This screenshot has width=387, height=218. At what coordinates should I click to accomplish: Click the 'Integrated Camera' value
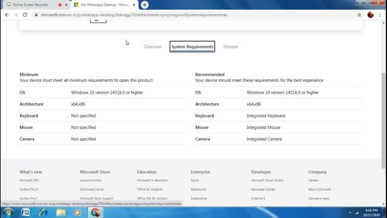[264, 139]
